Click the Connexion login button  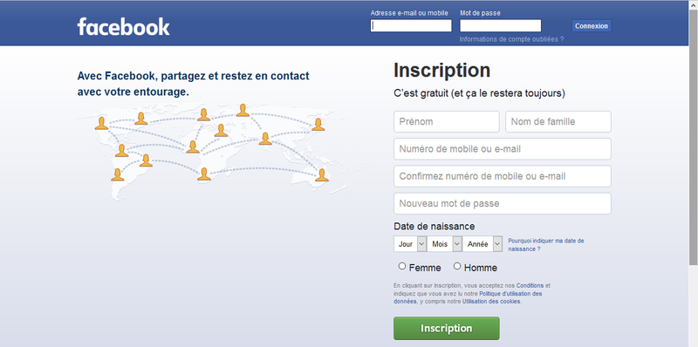(592, 26)
